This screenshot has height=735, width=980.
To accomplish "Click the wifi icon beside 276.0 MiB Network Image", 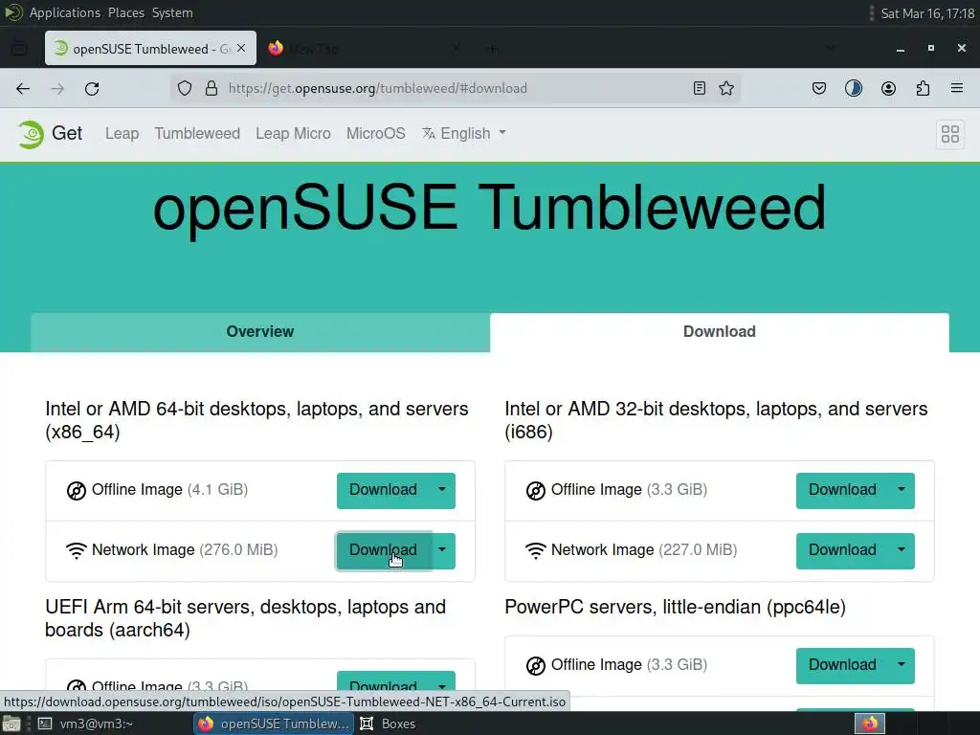I will click(77, 550).
